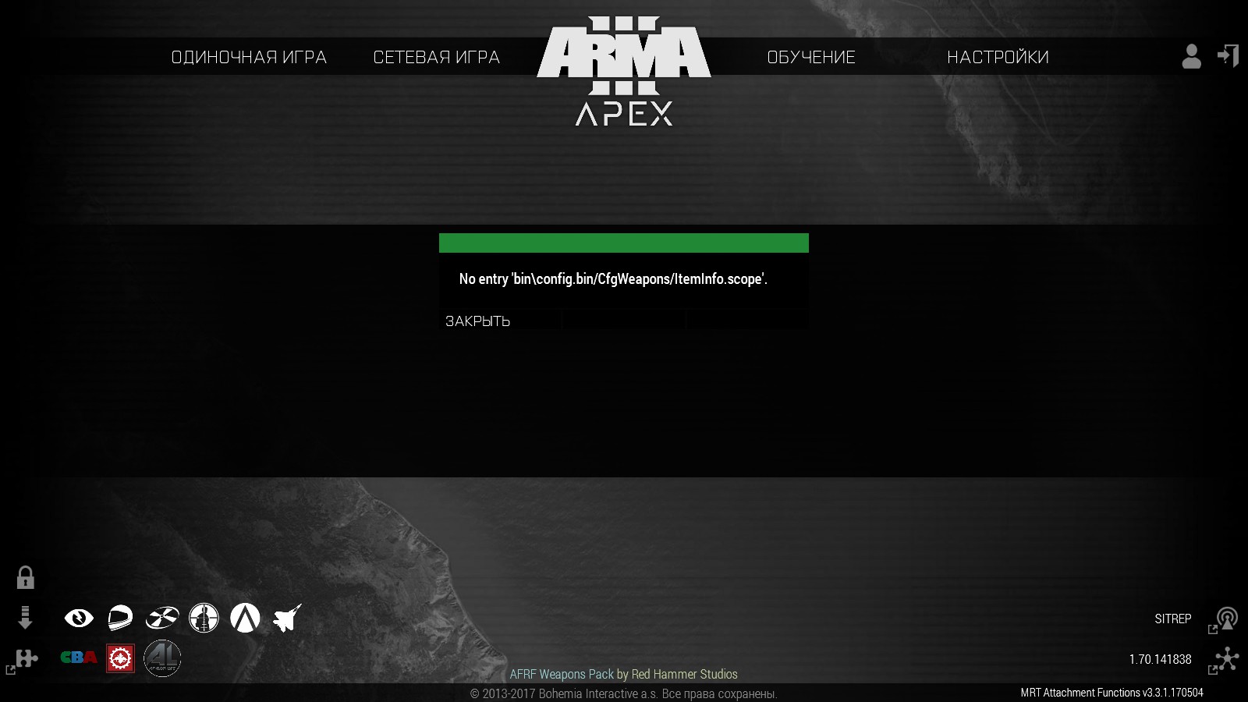Viewport: 1248px width, 702px height.
Task: Click the padlock icon above DLC list
Action: click(25, 577)
